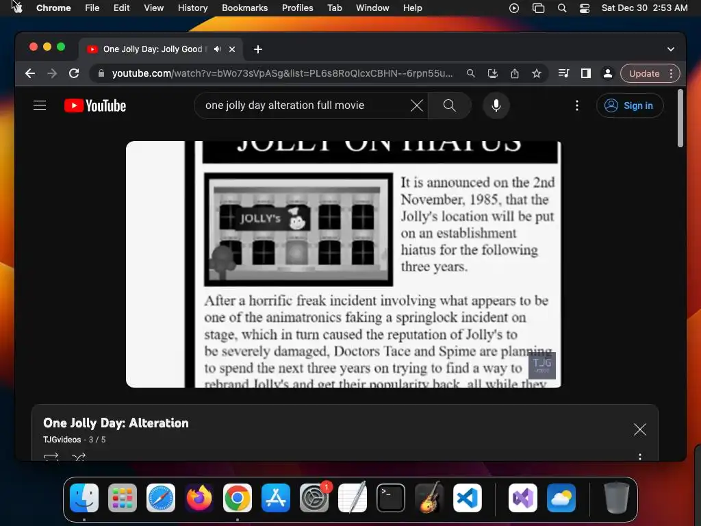Screen dimensions: 701x526
Task: Go forward in browser history
Action: pyautogui.click(x=52, y=73)
